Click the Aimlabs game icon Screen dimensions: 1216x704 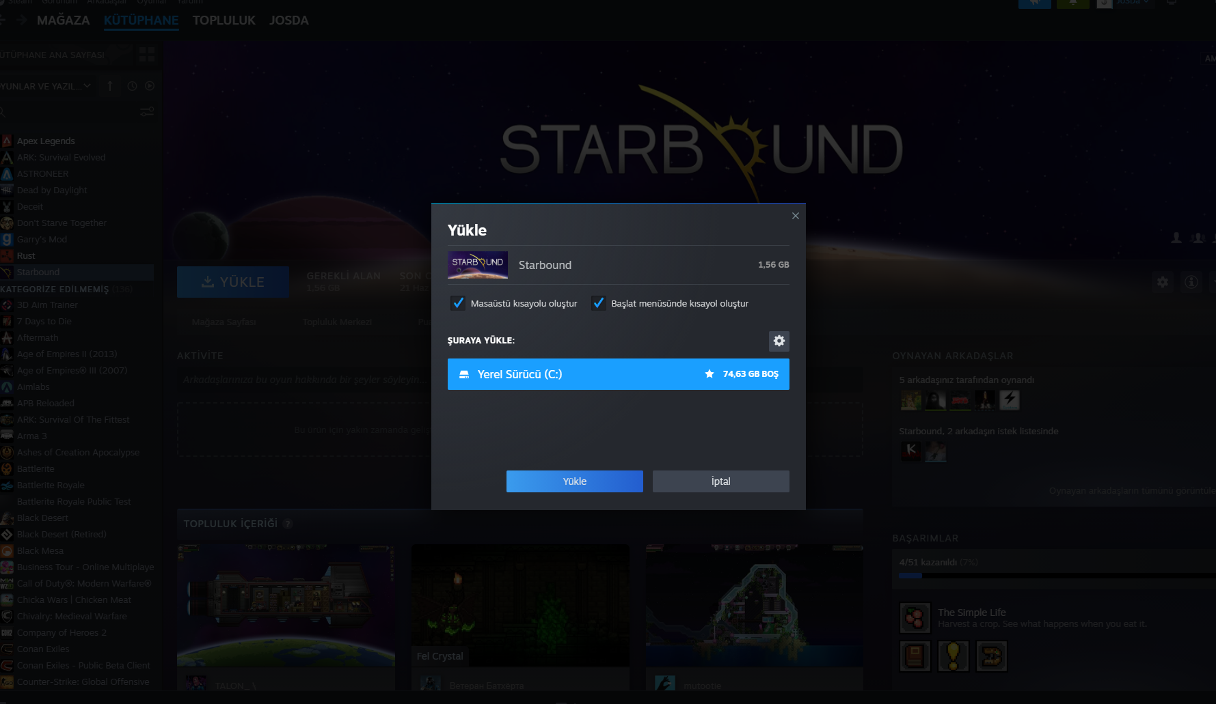point(7,386)
